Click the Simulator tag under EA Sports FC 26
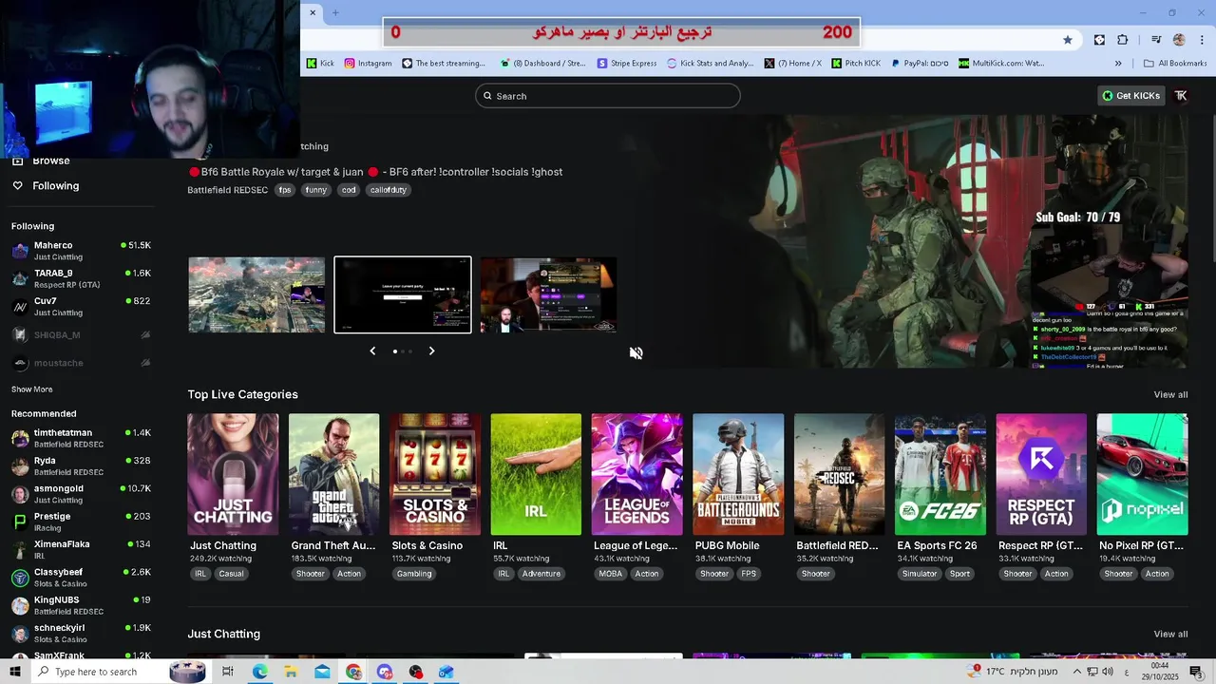 coord(920,574)
